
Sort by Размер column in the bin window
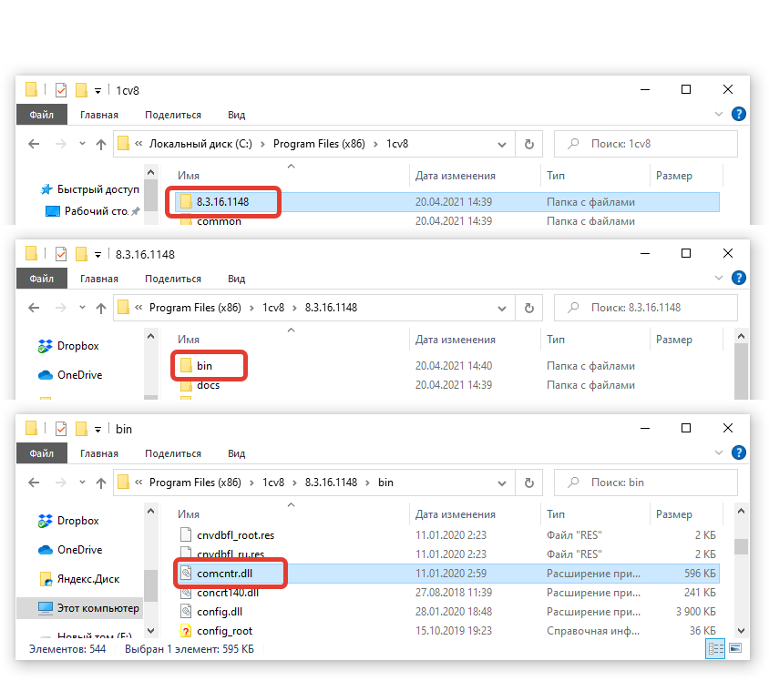(673, 514)
